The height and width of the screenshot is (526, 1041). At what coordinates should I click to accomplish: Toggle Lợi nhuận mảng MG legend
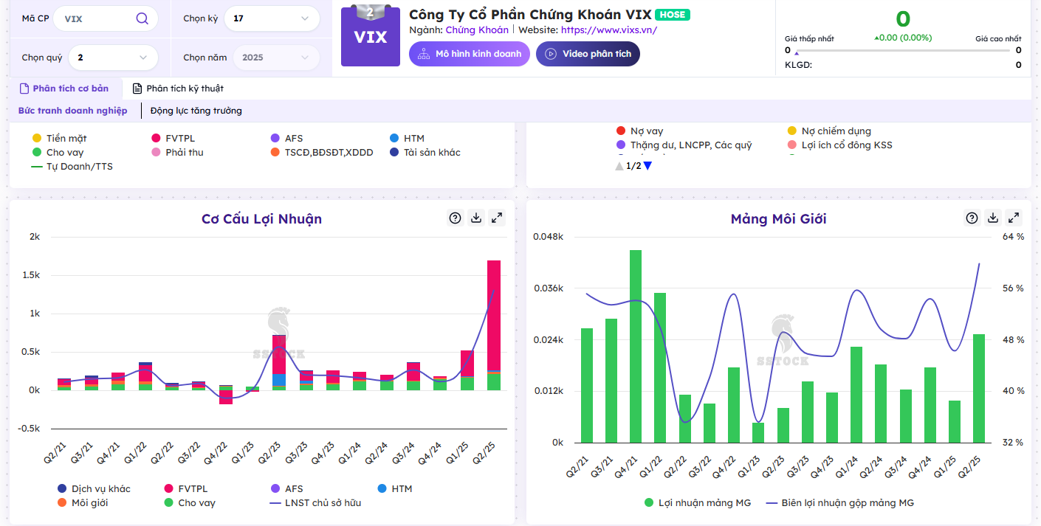[x=698, y=502]
